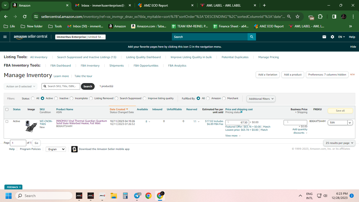Screen dimensions: 359x202
Task: Check the select-all header checkbox
Action: 7,109
